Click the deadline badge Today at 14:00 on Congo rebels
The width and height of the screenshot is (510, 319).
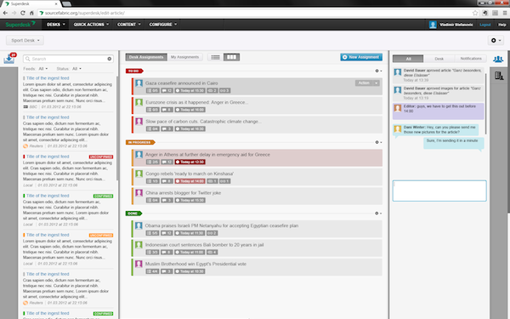coord(190,181)
